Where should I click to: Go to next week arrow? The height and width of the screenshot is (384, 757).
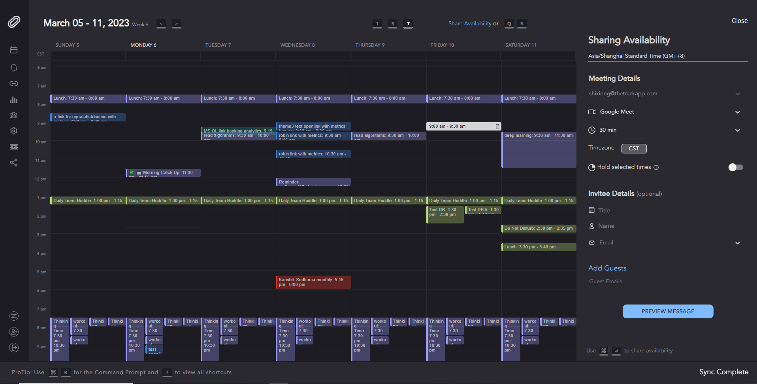pyautogui.click(x=176, y=24)
